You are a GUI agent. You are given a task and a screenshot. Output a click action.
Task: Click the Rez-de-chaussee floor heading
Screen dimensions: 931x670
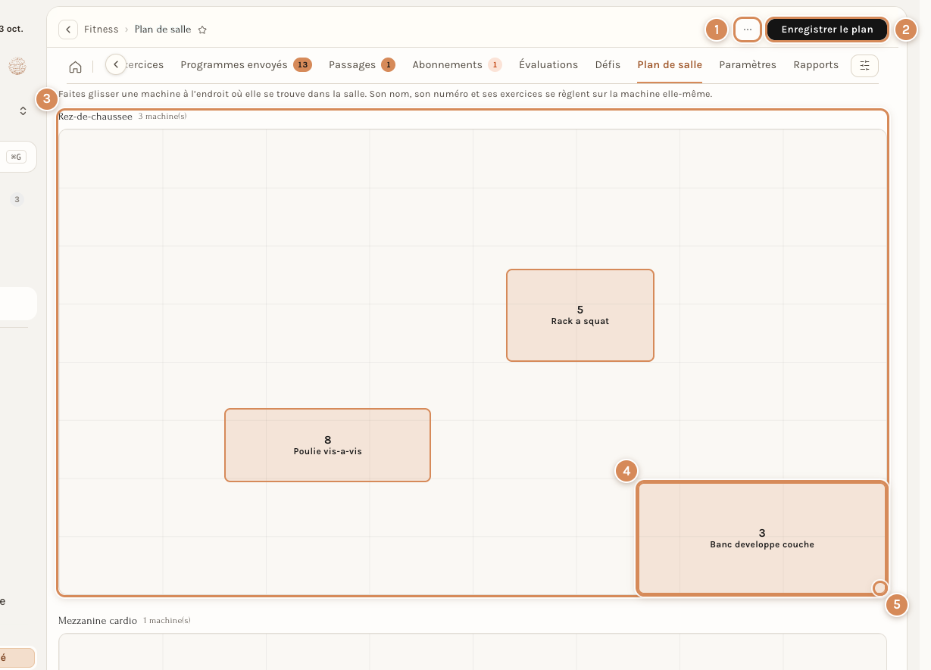pos(95,117)
